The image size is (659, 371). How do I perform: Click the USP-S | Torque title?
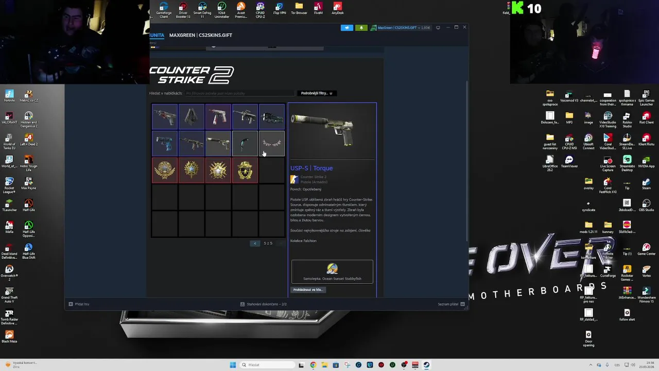tap(311, 168)
